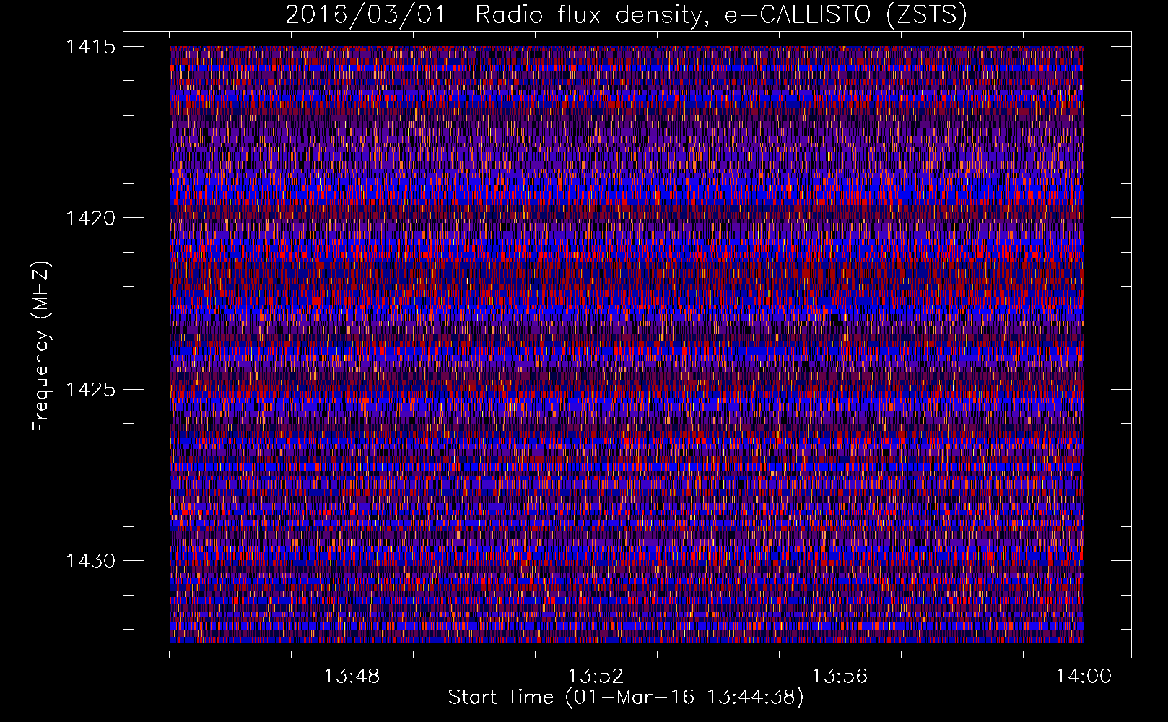Click the 13:56 time tick label
Screen dimensions: 1168x722
coord(840,677)
